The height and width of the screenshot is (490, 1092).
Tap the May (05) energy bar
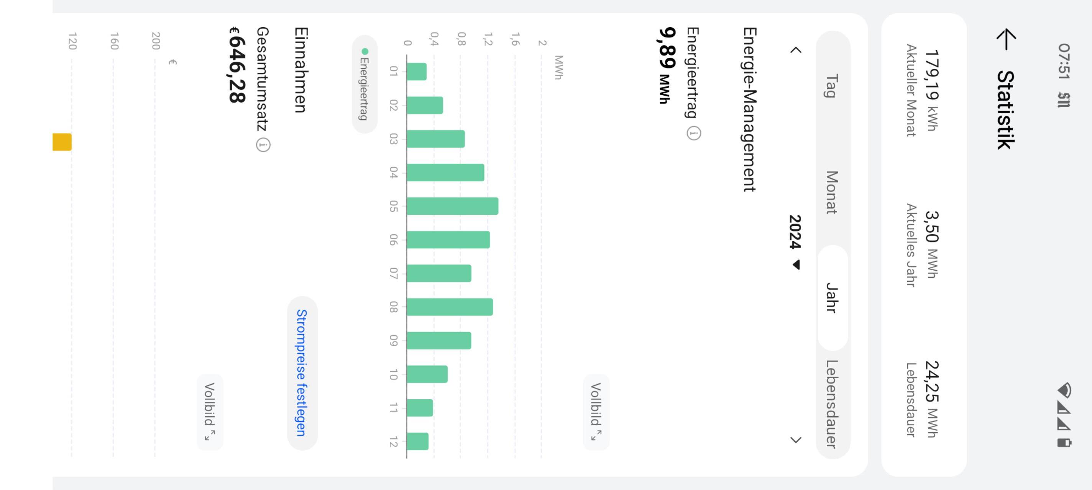point(452,206)
